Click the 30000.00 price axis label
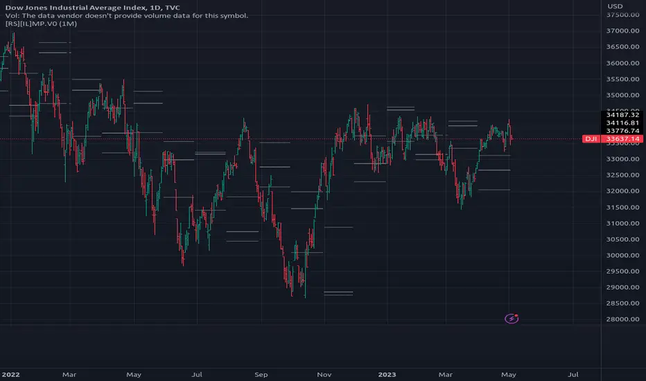Screen dimensions: 646x381 point(622,256)
